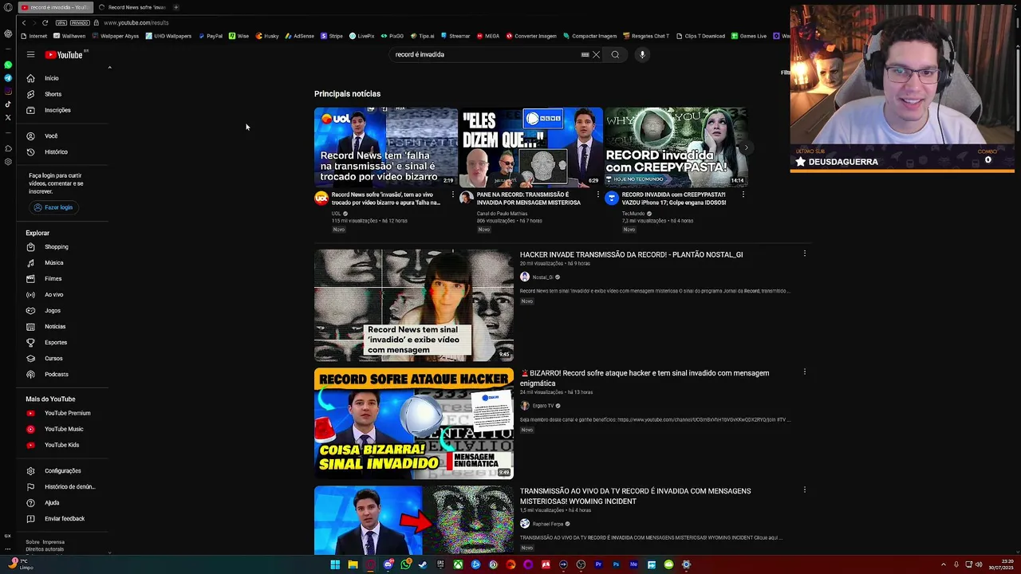The image size is (1021, 574).
Task: Open options menu for 'HACKER INVADE TRANSMISSÃO' result
Action: point(804,254)
